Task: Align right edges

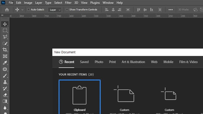Action: [120, 10]
